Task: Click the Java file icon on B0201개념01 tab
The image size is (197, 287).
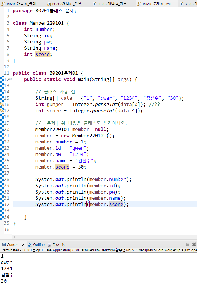Action: coord(3,4)
